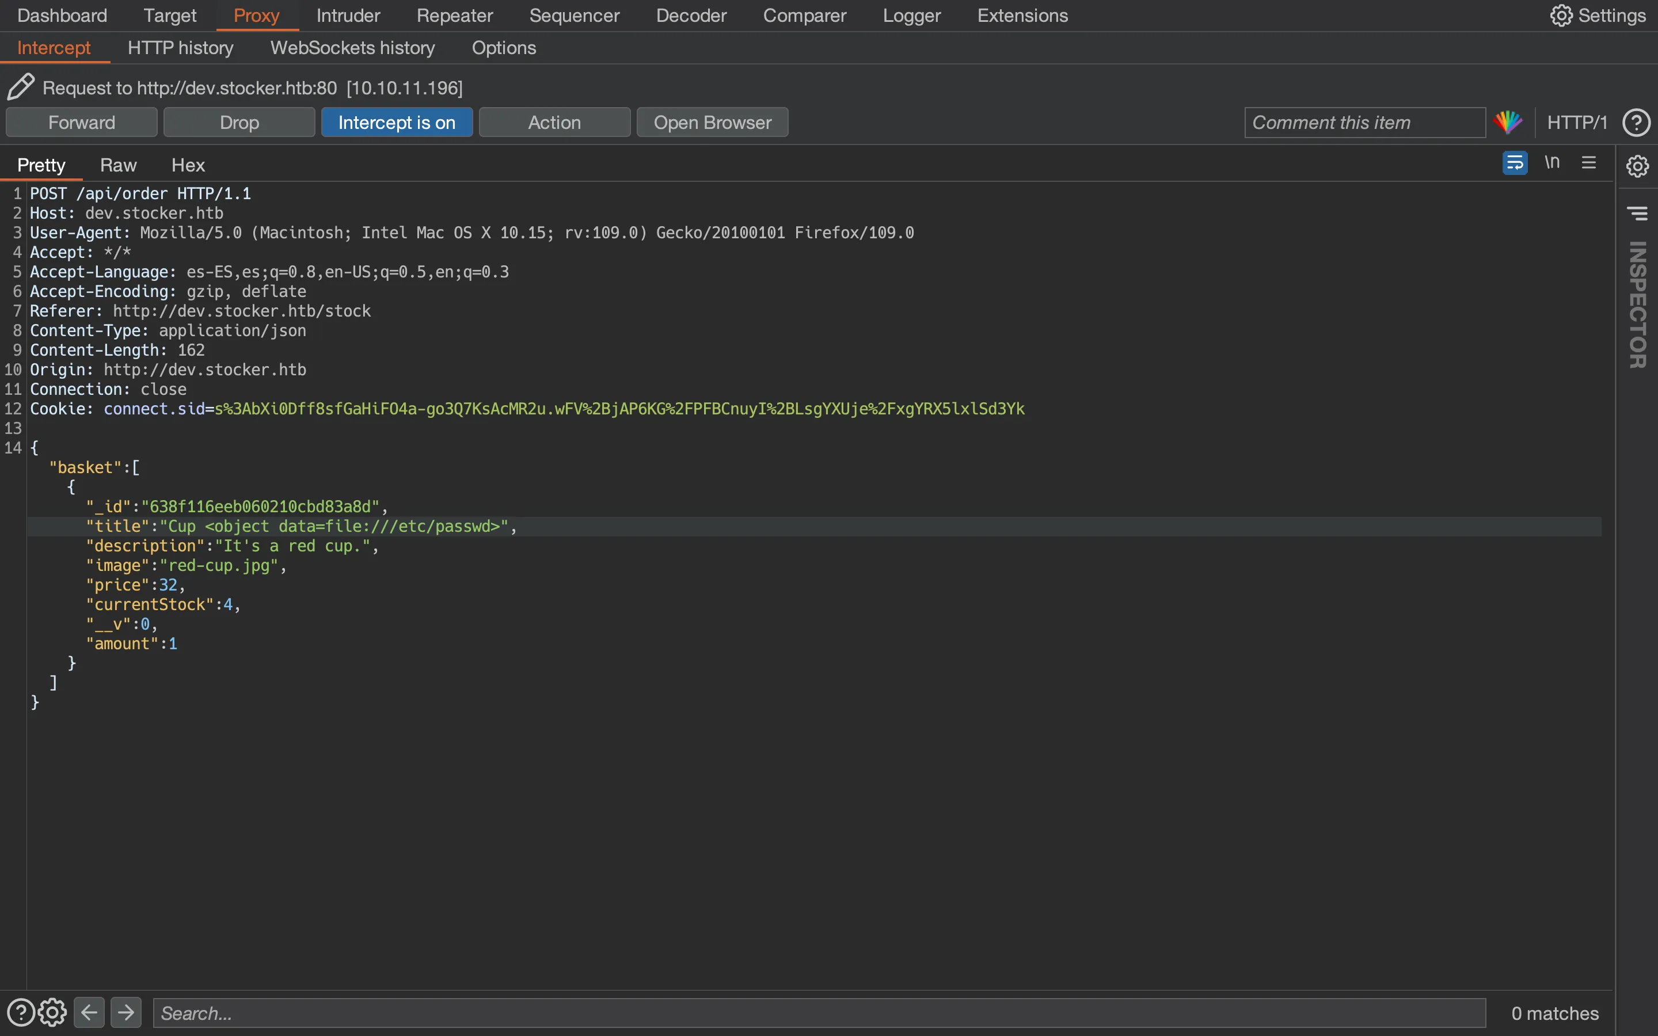This screenshot has height=1036, width=1658.
Task: Click the "image":"red-cup.jpg" line
Action: coord(186,565)
